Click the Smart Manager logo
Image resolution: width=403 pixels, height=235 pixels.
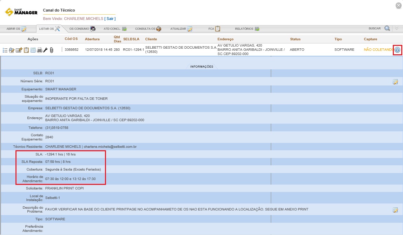[21, 12]
